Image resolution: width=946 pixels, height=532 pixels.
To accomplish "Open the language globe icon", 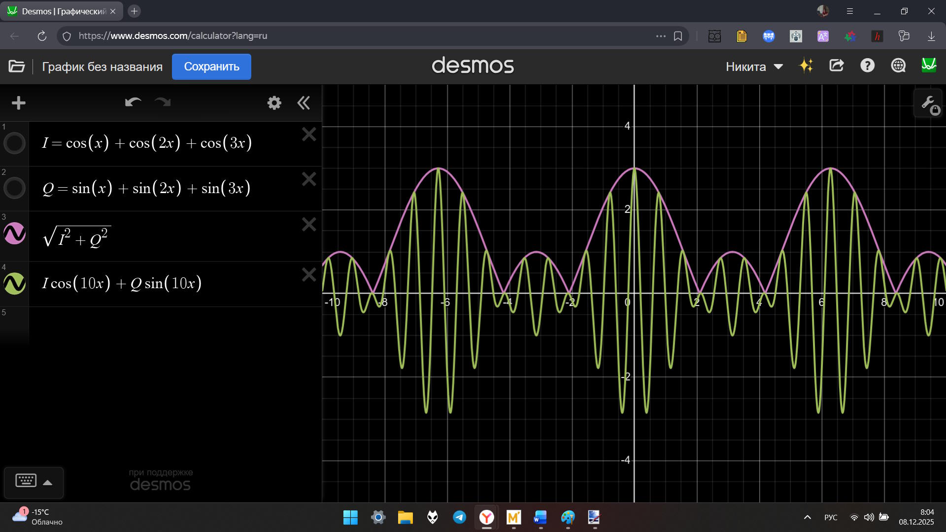I will [x=898, y=66].
